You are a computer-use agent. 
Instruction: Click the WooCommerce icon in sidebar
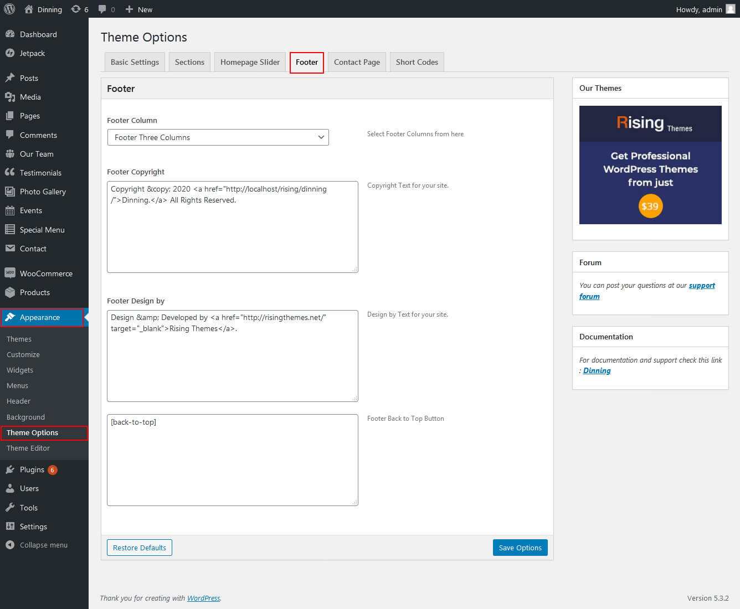10,273
